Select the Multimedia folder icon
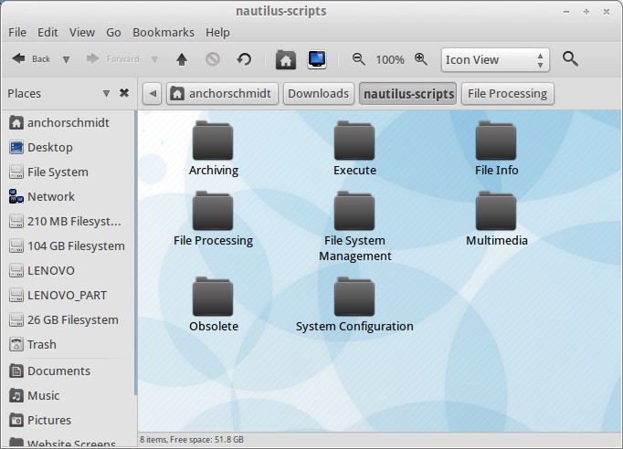This screenshot has width=623, height=449. (496, 211)
